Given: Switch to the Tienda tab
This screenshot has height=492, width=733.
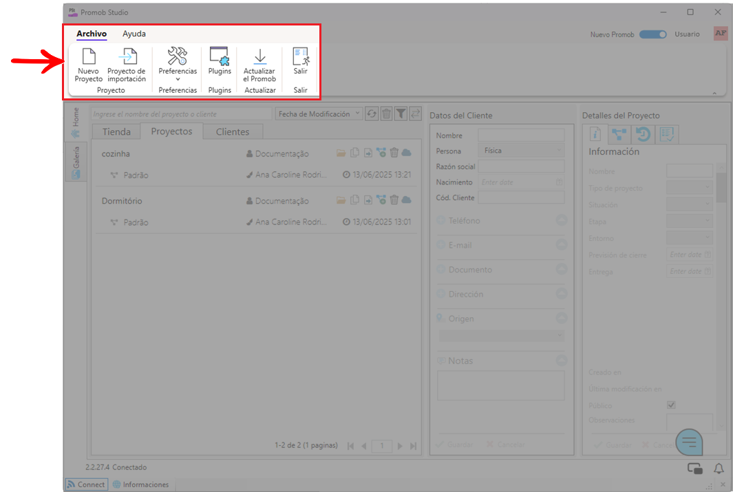Looking at the screenshot, I should [116, 131].
